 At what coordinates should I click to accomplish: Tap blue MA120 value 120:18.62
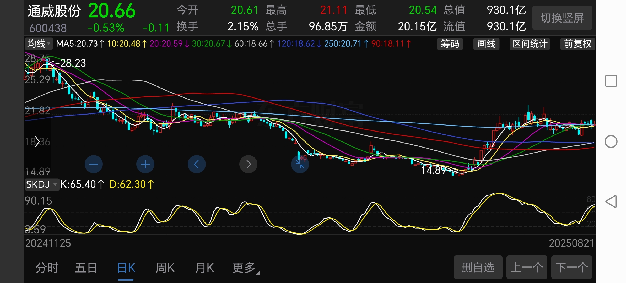click(x=299, y=43)
